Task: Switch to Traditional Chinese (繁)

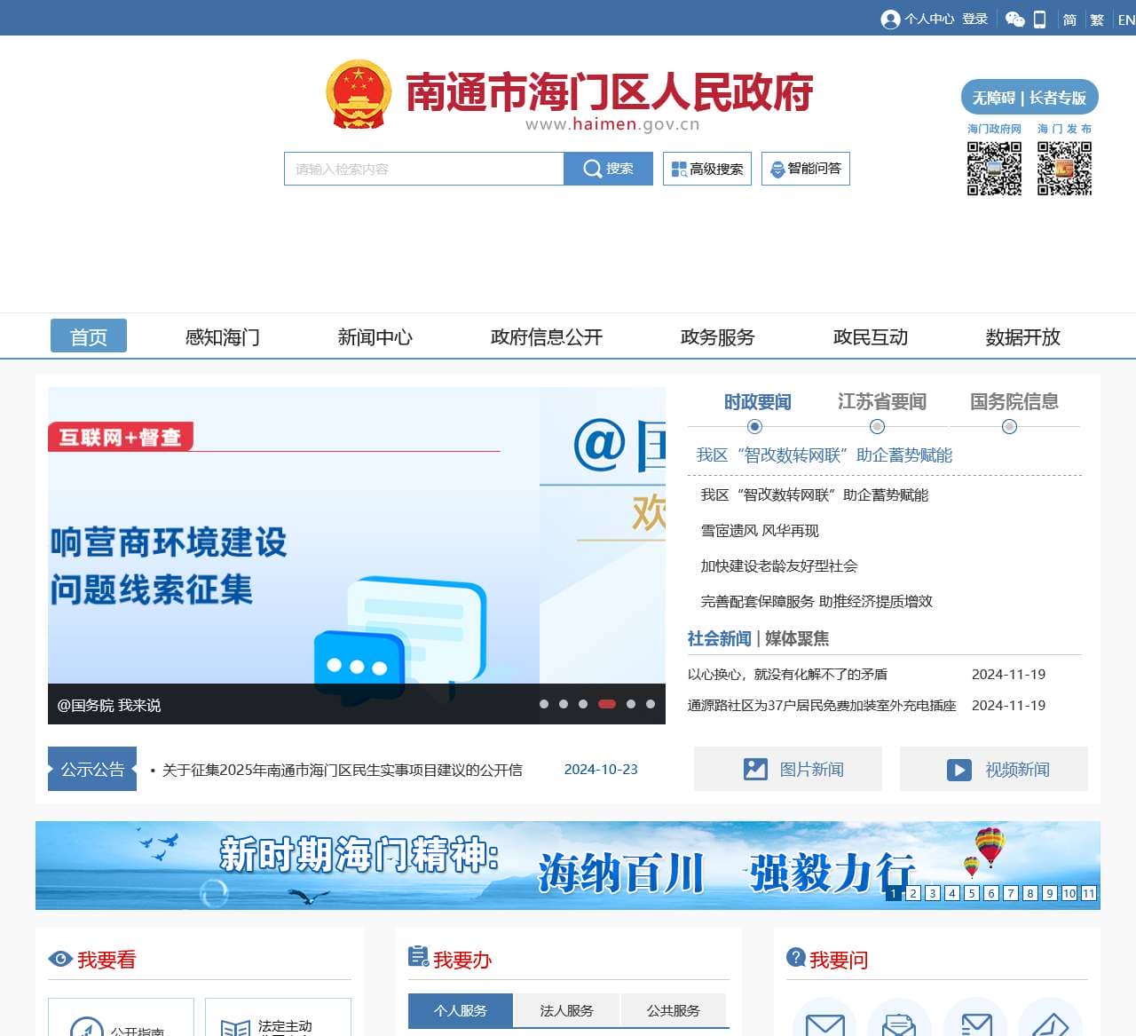Action: click(x=1097, y=20)
